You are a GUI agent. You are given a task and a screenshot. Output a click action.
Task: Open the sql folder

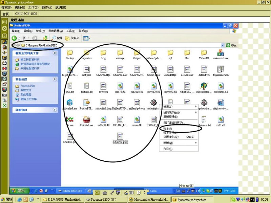170,54
